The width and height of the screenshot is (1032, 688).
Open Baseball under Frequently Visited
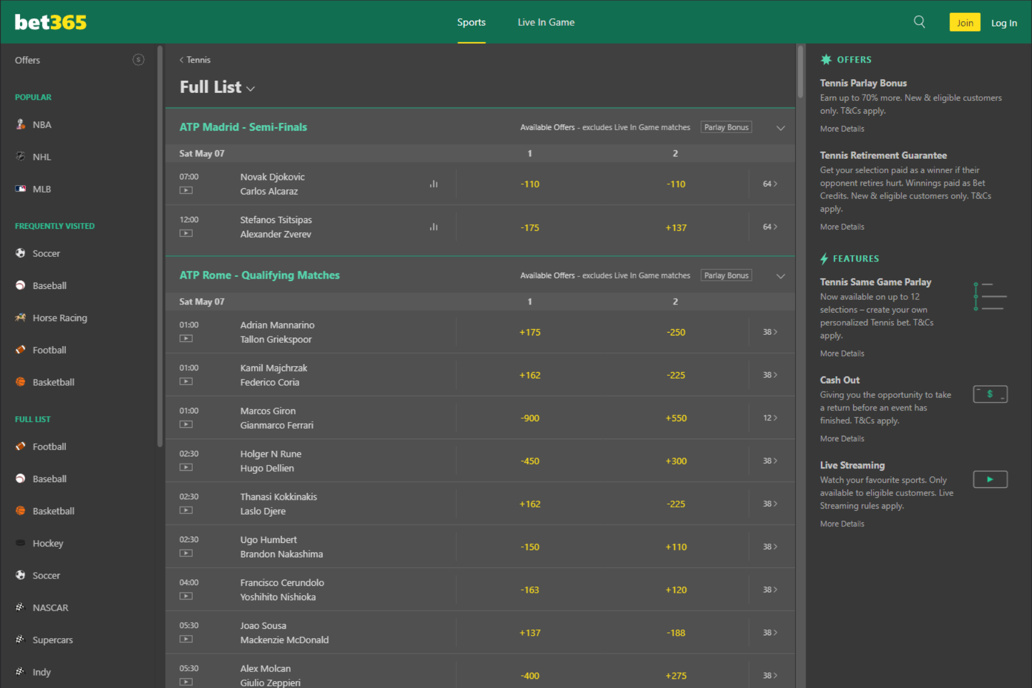coord(49,286)
